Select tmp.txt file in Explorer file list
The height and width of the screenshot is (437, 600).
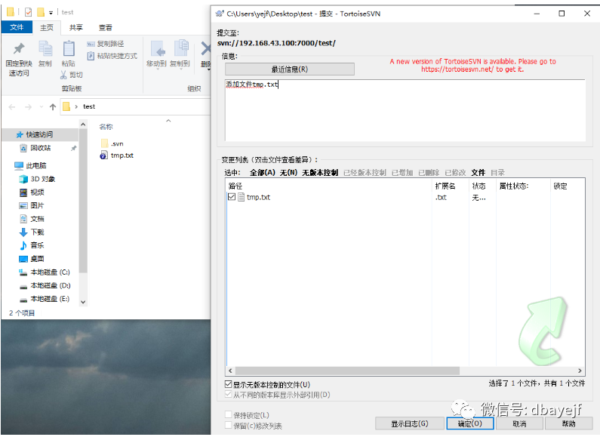[117, 155]
